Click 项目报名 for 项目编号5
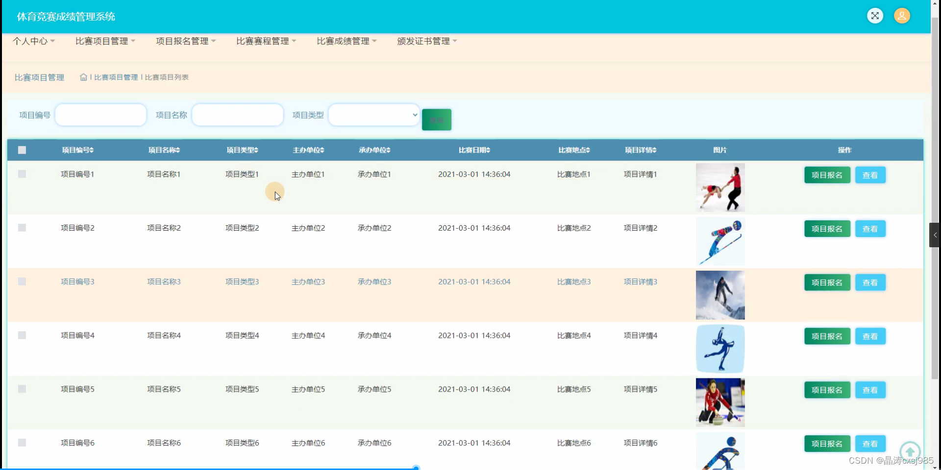This screenshot has height=470, width=941. (827, 390)
